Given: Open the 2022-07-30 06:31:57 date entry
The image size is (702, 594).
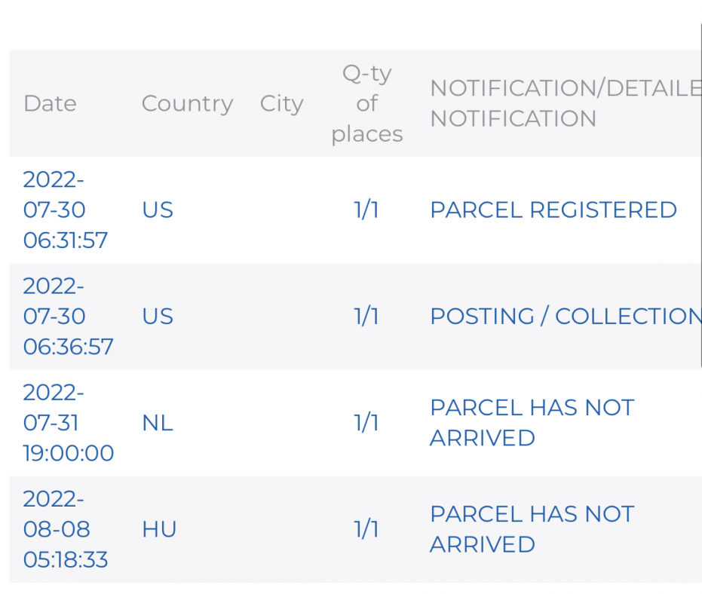Looking at the screenshot, I should [x=65, y=210].
